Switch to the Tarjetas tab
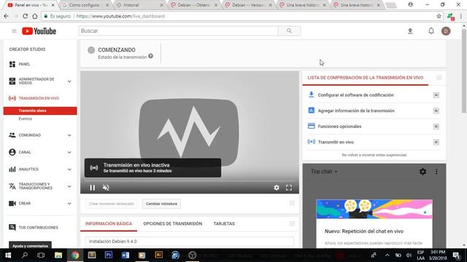This screenshot has height=262, width=467. click(x=224, y=223)
